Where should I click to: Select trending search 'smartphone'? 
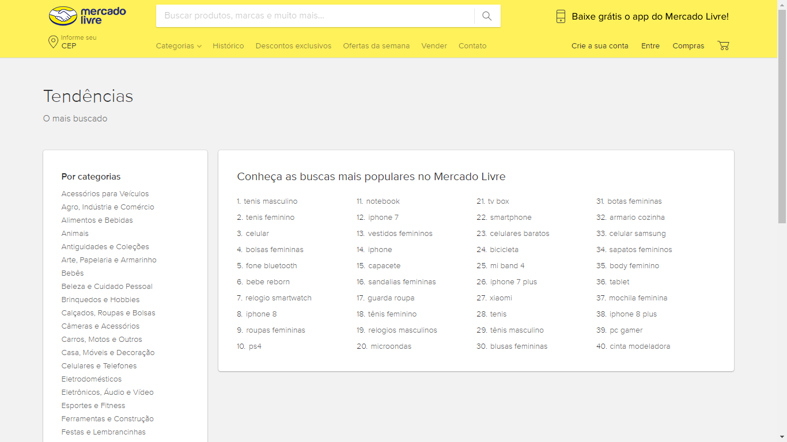point(511,218)
